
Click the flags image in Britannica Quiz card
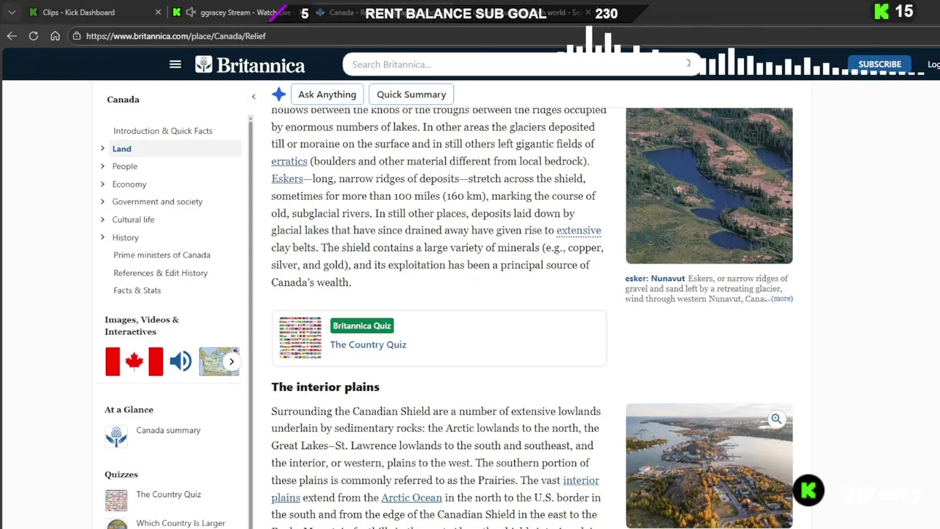click(300, 337)
